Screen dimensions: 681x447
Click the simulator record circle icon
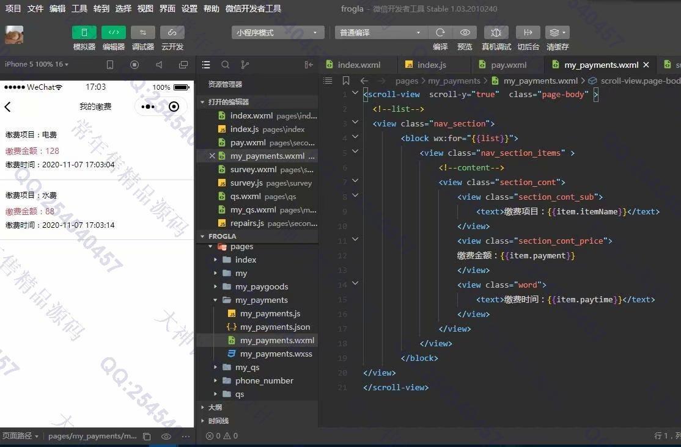(134, 65)
